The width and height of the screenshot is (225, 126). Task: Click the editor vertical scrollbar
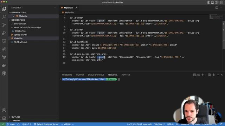[x=224, y=35]
